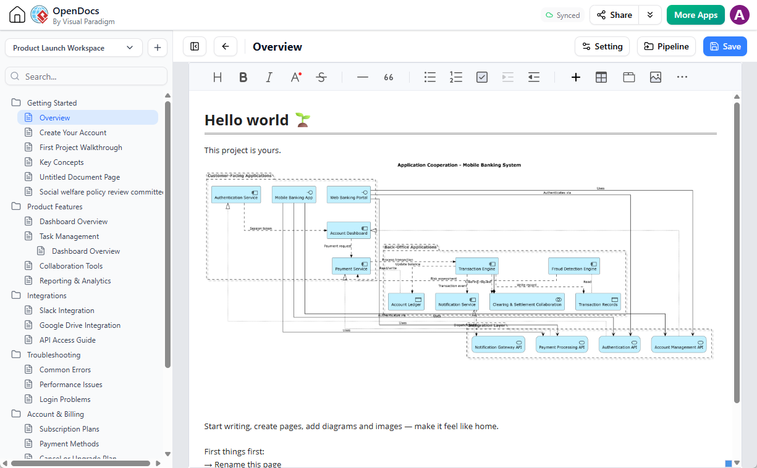
Task: Insert a tab panel block
Action: [x=629, y=77]
